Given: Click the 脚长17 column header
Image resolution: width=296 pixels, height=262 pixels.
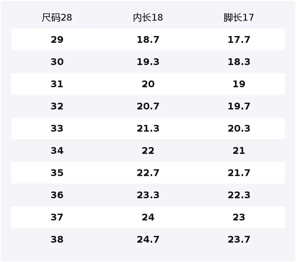Looking at the screenshot, I should coord(239,18).
